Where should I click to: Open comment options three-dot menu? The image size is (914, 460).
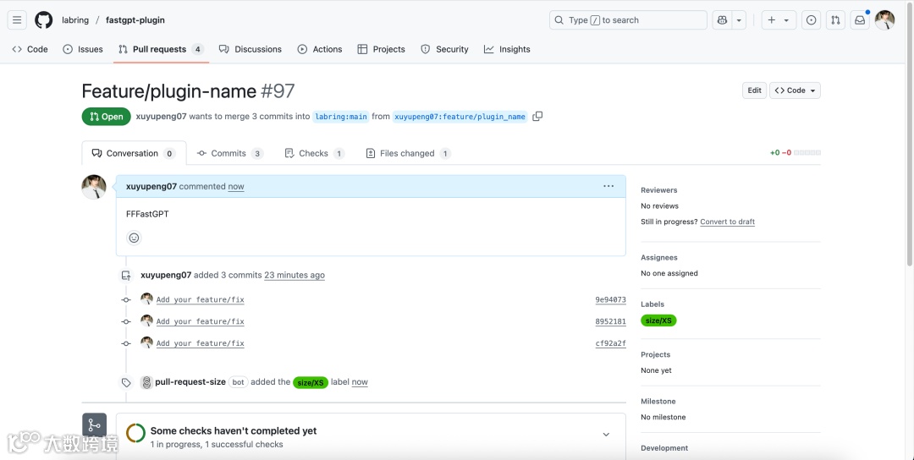(x=608, y=186)
